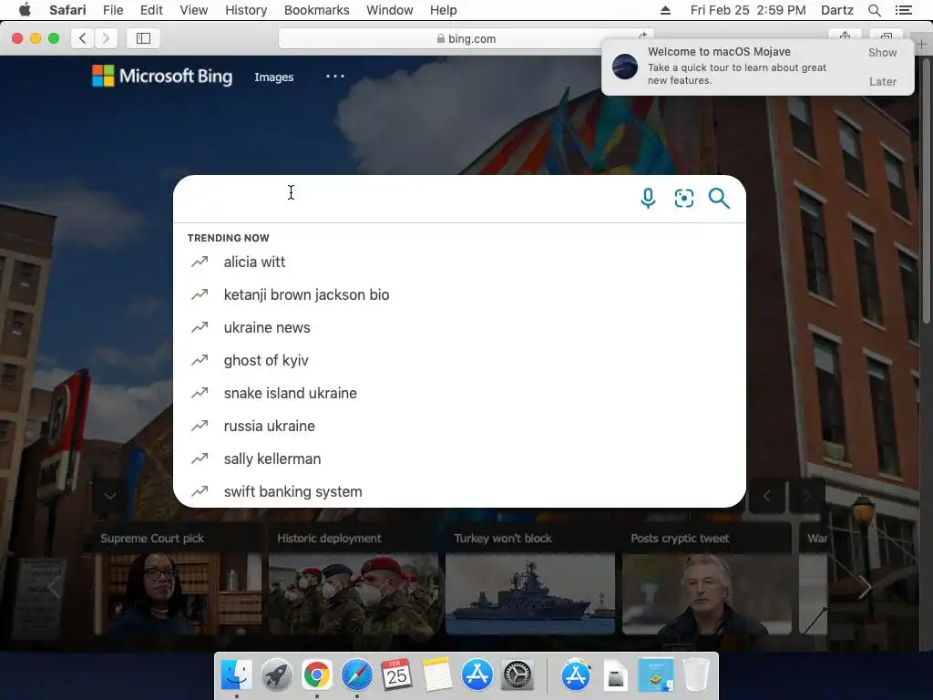Open the Trash in the Dock
This screenshot has width=933, height=700.
coord(695,675)
